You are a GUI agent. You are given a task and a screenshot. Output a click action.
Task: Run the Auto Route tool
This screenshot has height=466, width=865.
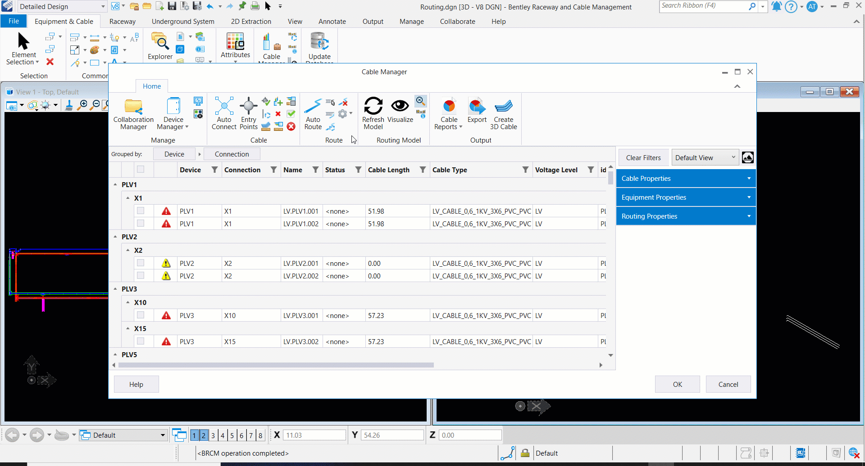313,107
